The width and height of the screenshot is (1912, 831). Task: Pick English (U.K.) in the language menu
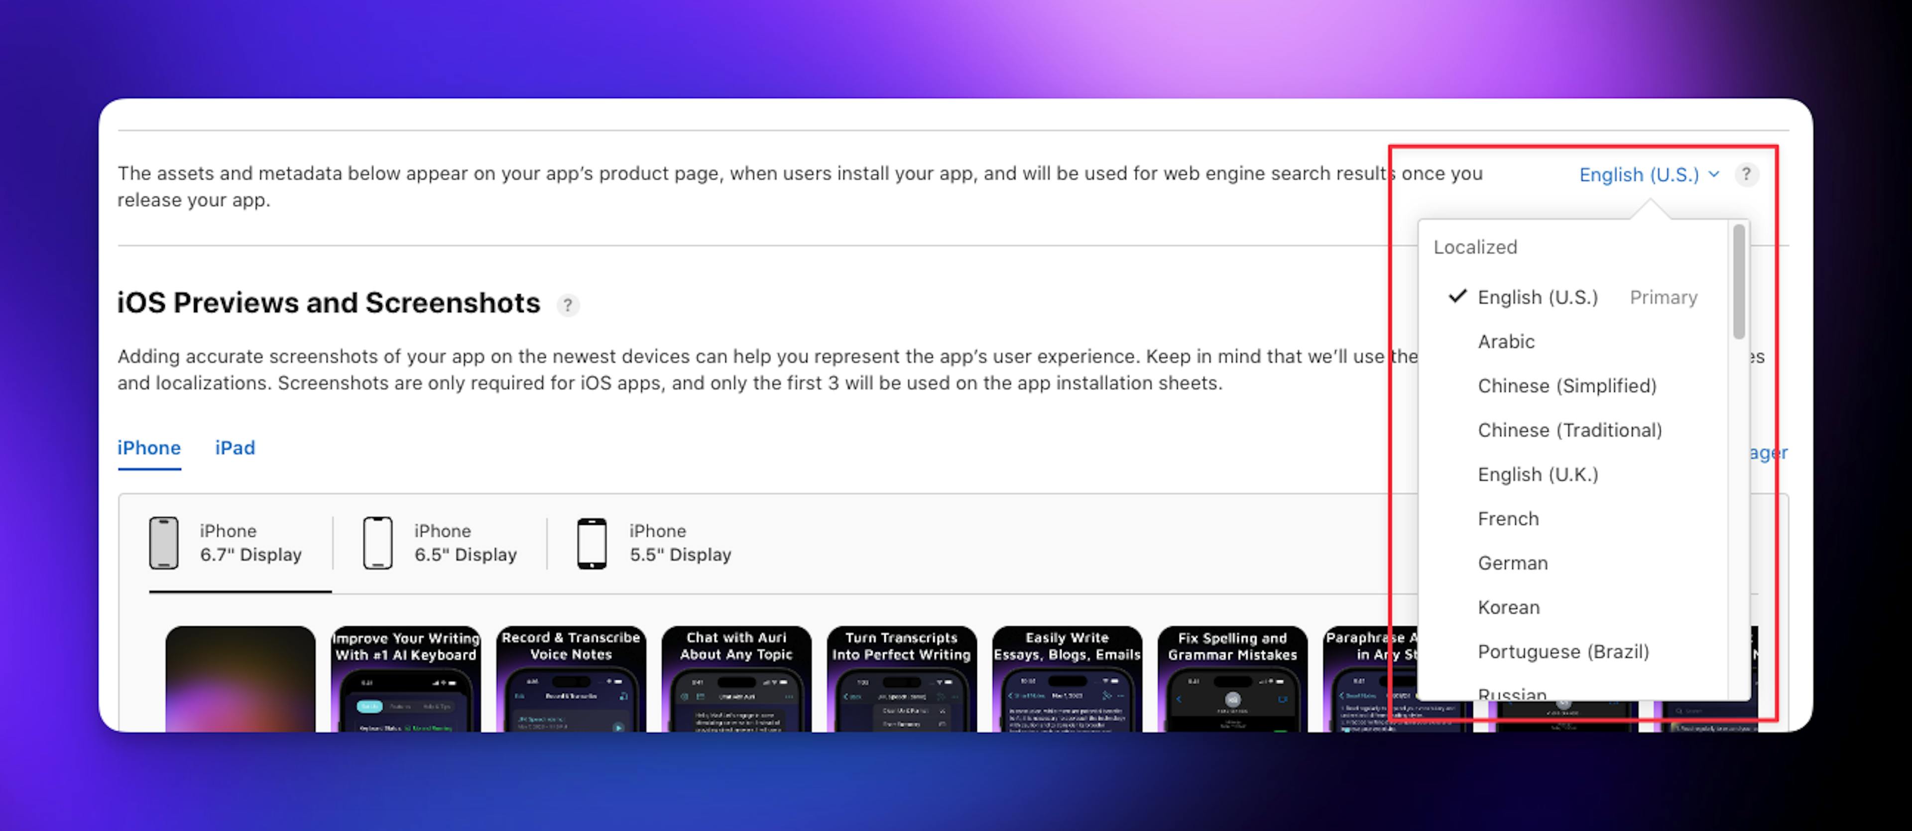pos(1537,475)
